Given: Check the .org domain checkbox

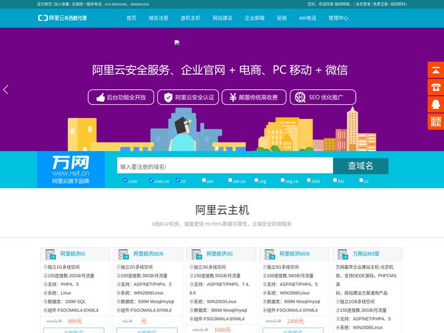Looking at the screenshot, I should tap(257, 180).
